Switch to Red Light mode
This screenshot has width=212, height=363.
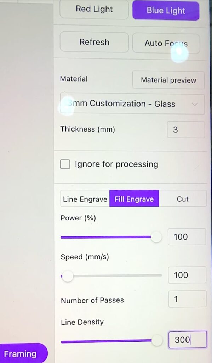(x=94, y=10)
